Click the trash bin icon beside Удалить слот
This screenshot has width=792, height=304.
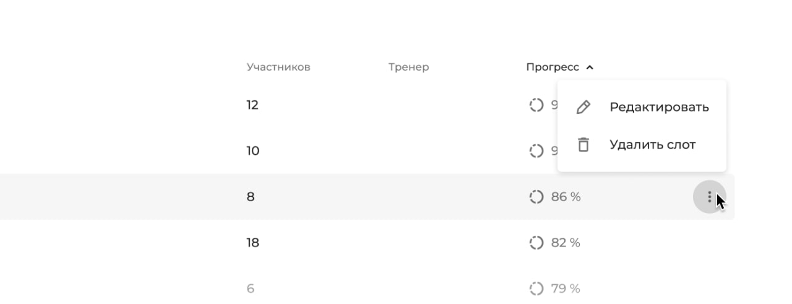point(583,144)
